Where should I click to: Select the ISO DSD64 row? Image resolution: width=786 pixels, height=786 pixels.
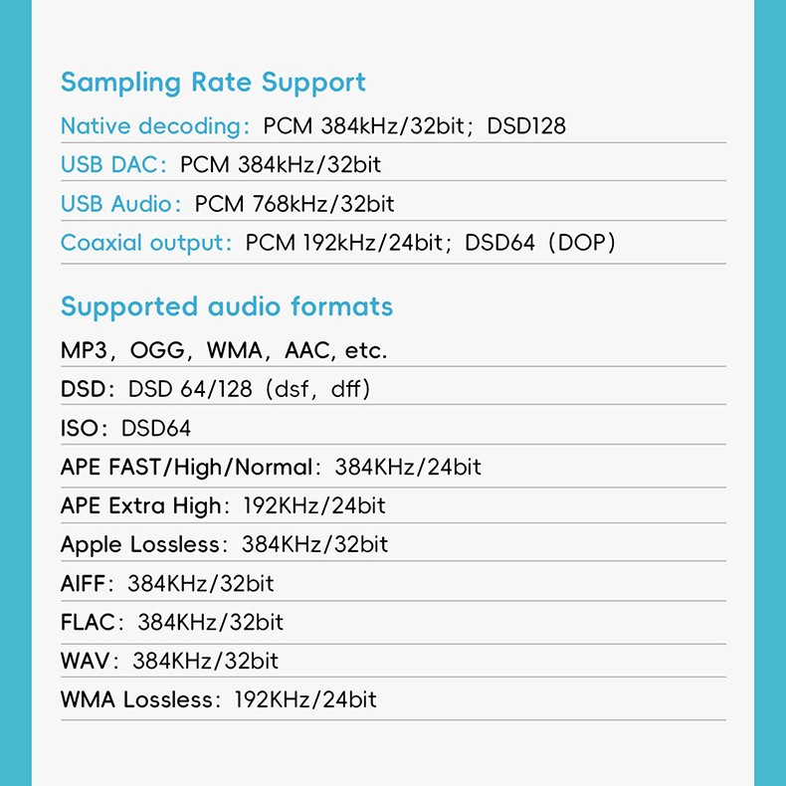125,428
